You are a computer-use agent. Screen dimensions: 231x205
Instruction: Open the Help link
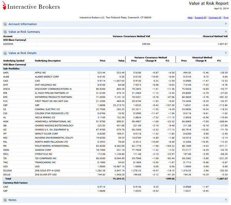[x=190, y=18]
